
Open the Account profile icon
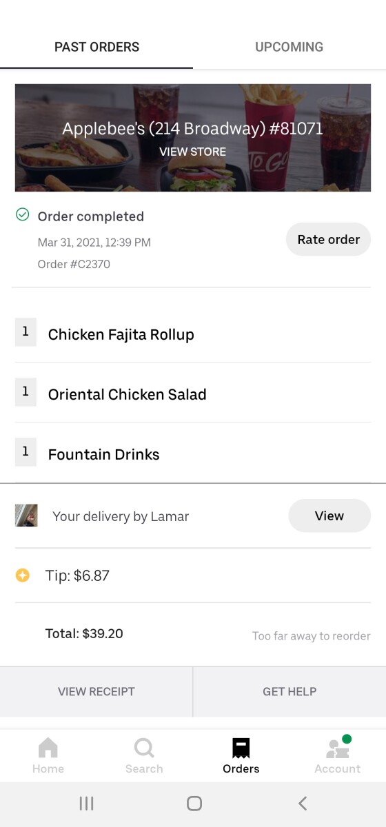pos(338,748)
